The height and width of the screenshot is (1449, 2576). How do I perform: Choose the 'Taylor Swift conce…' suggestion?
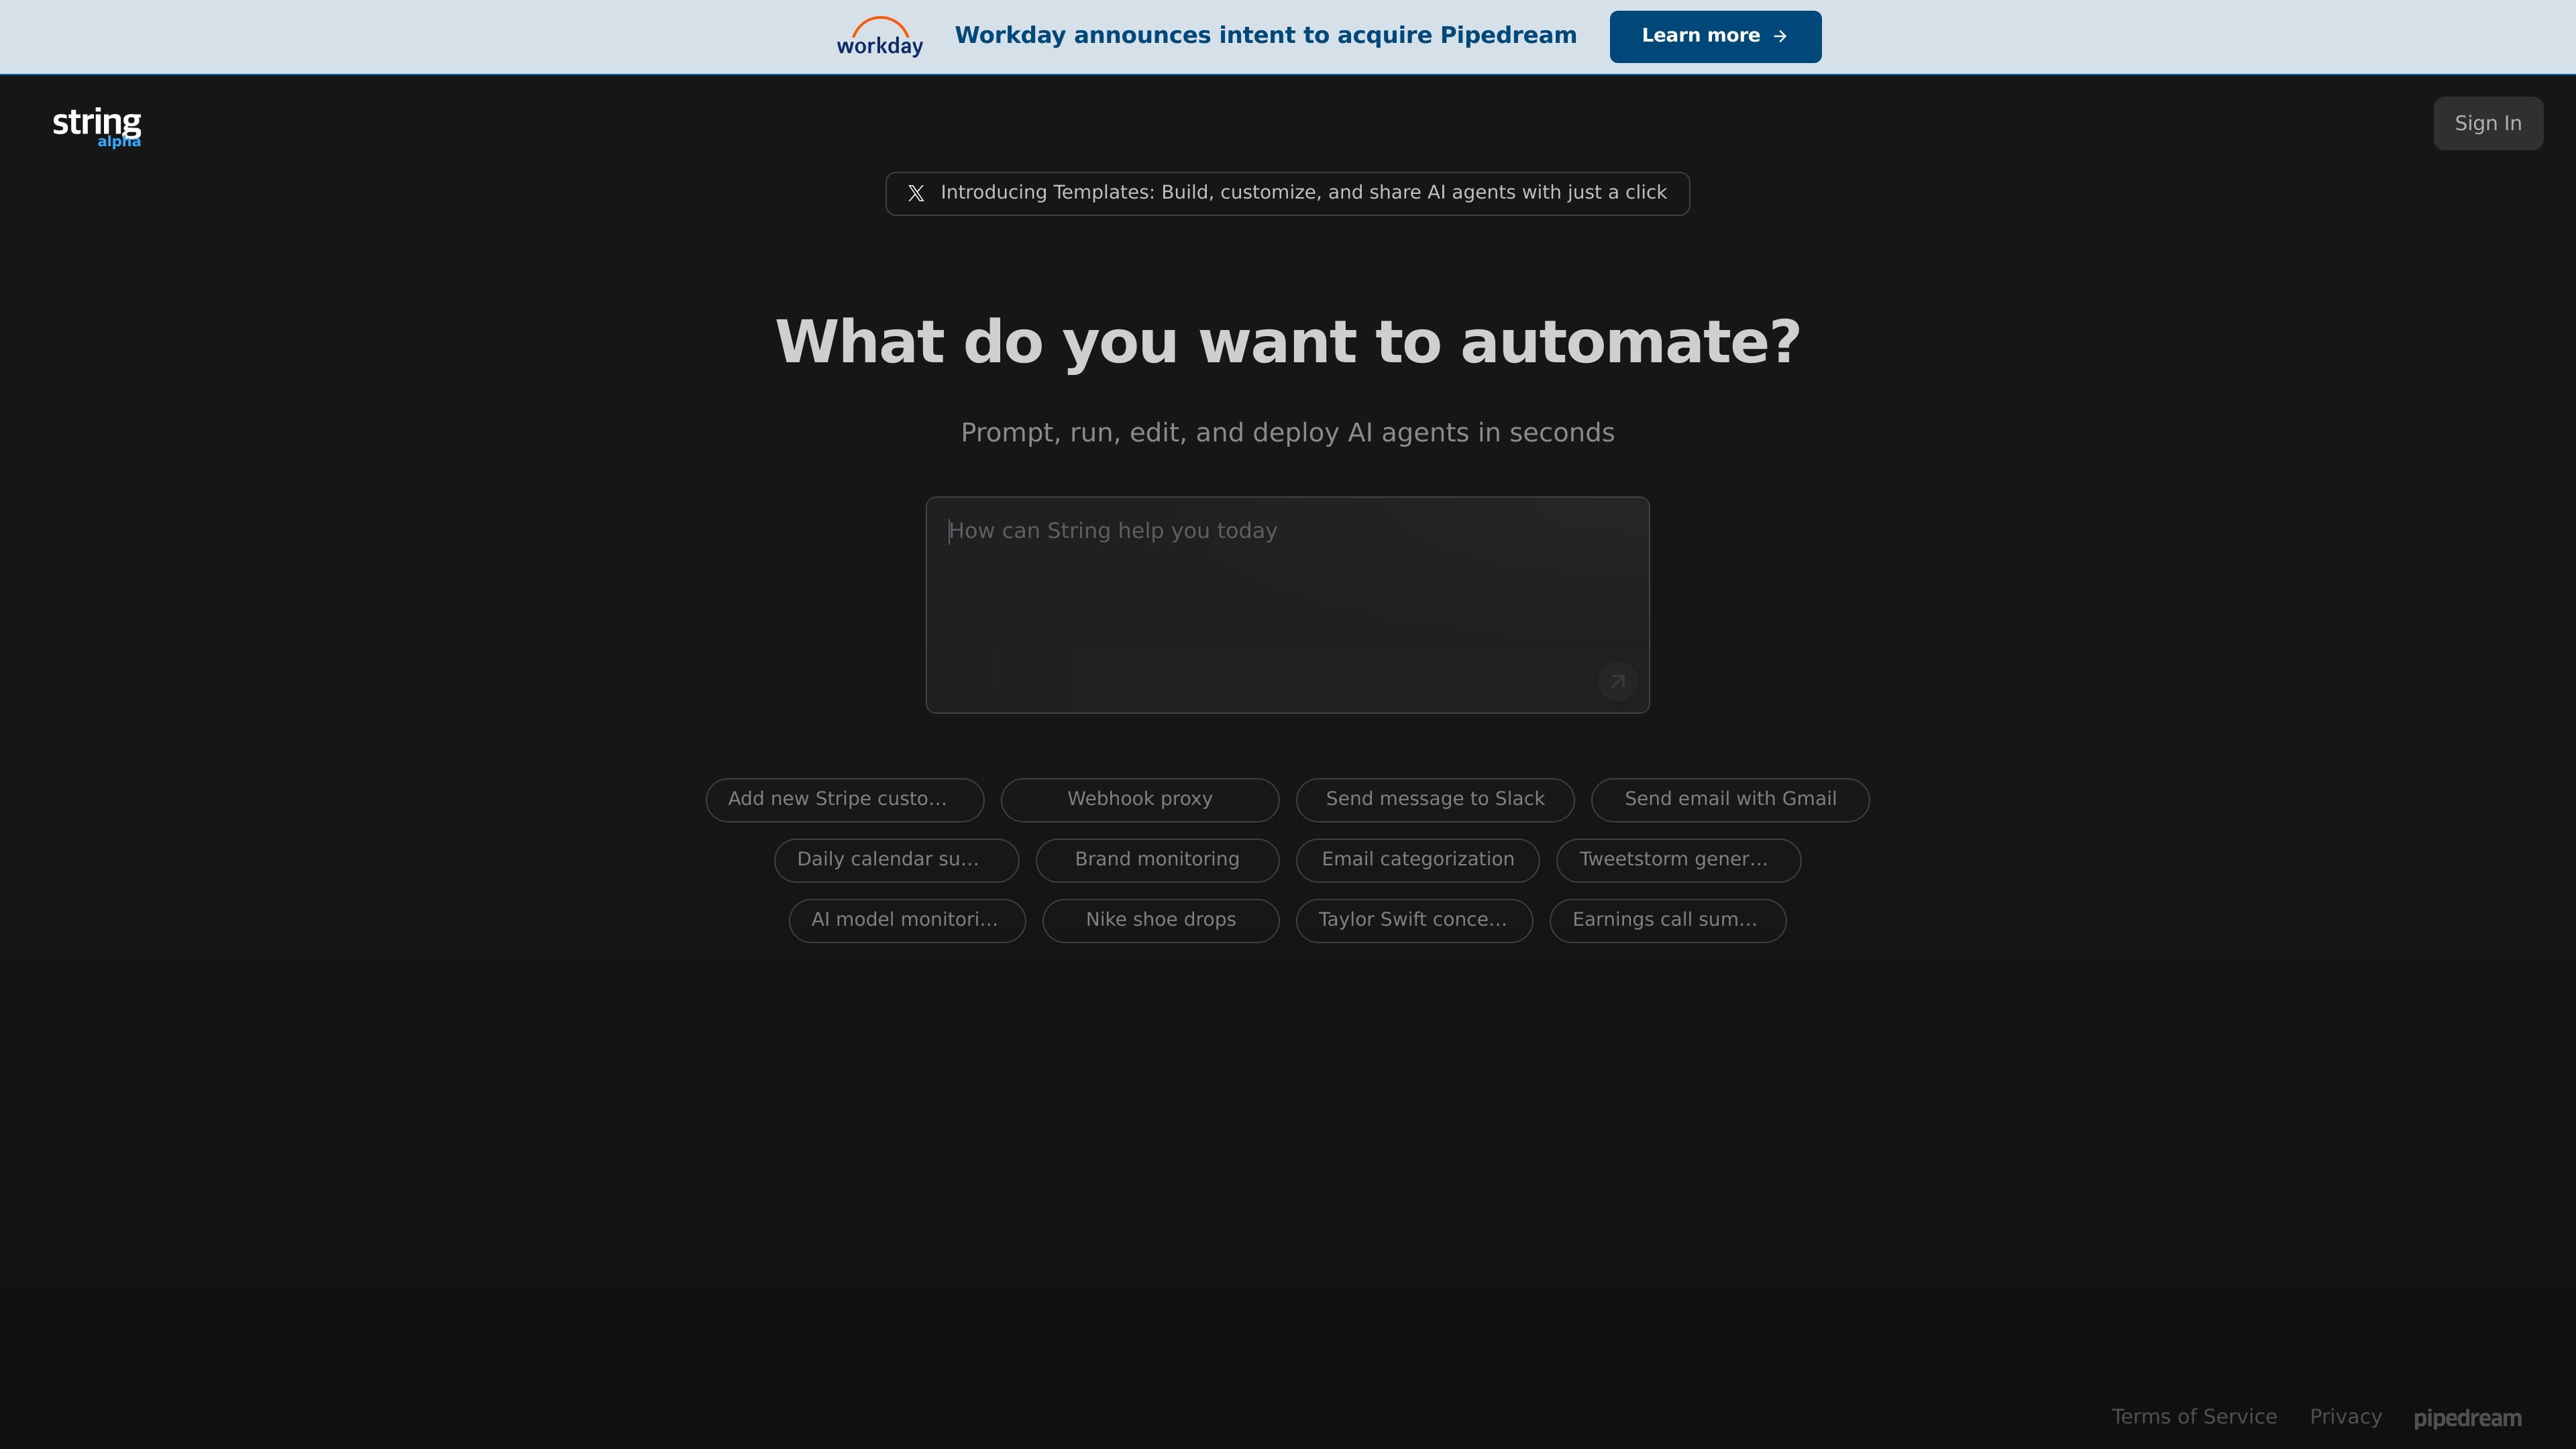pos(1414,921)
